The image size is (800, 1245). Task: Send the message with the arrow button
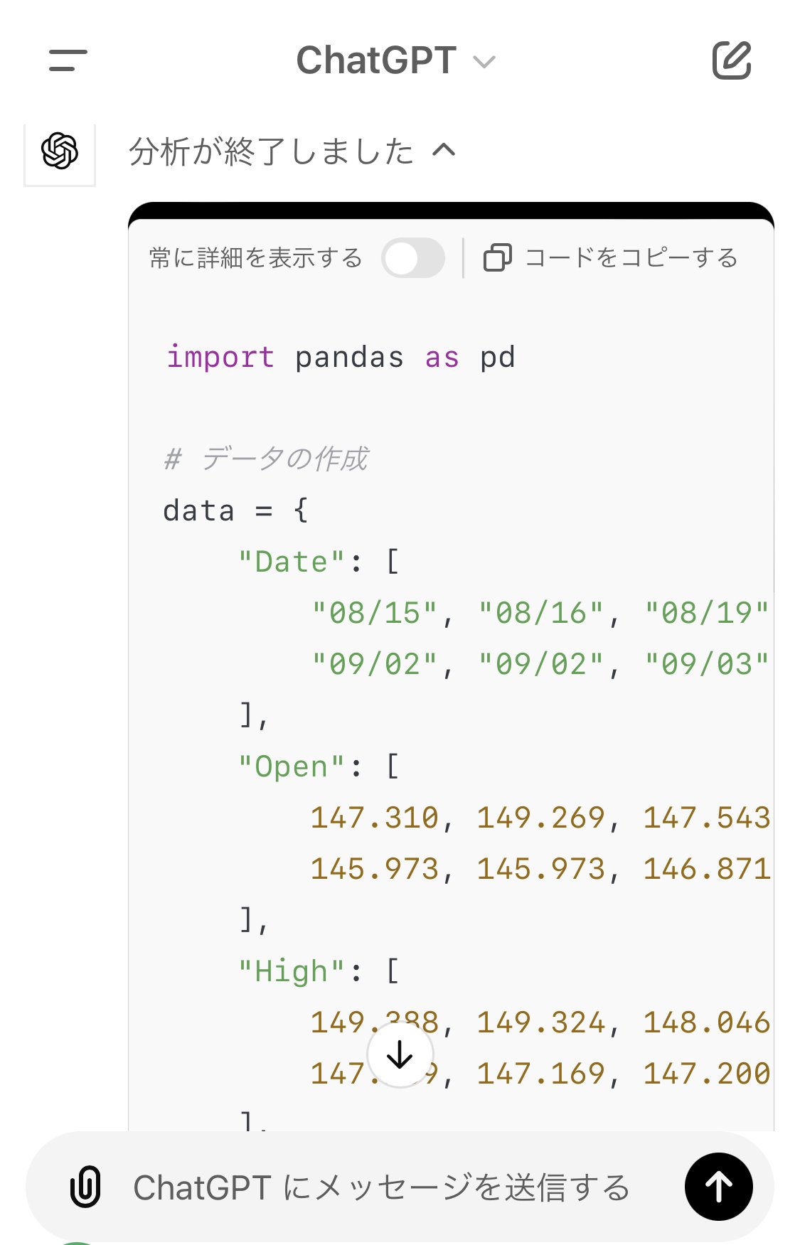(x=718, y=1185)
